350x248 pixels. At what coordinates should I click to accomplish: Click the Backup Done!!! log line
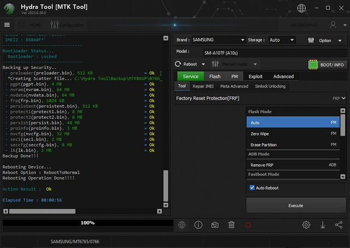[x=20, y=155]
